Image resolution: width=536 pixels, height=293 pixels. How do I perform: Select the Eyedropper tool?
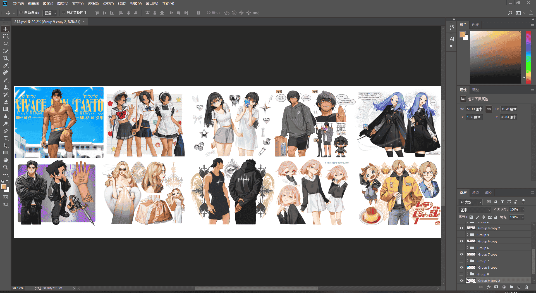point(6,65)
